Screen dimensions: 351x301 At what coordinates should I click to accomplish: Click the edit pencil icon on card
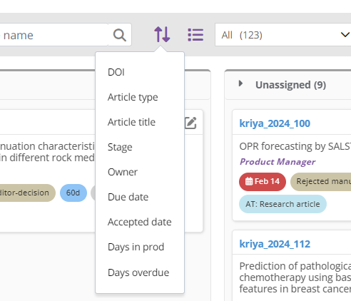coord(190,123)
